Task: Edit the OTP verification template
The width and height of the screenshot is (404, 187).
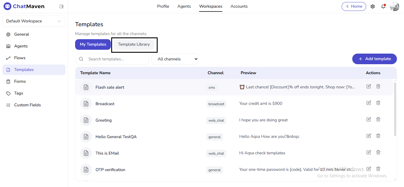Action: coord(369,169)
